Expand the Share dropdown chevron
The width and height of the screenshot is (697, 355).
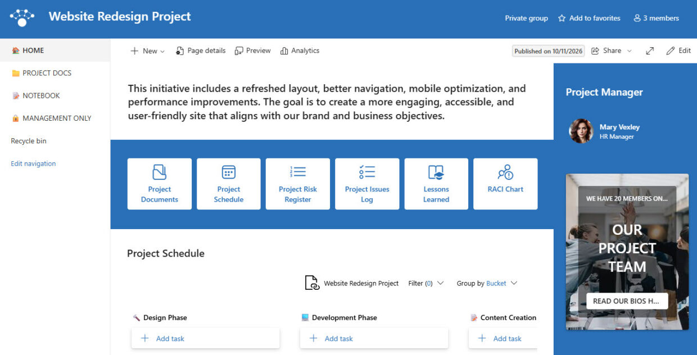pyautogui.click(x=630, y=51)
